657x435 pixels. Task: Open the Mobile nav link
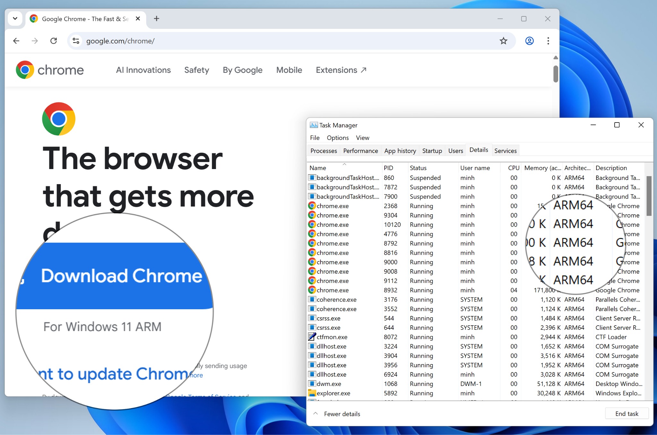[x=289, y=70]
